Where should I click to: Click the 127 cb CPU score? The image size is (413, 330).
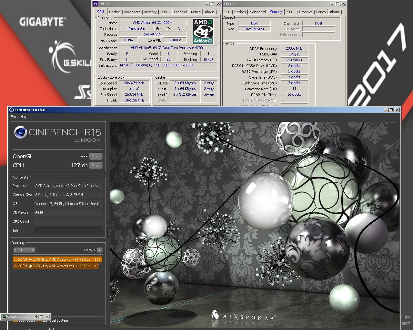[x=79, y=165]
